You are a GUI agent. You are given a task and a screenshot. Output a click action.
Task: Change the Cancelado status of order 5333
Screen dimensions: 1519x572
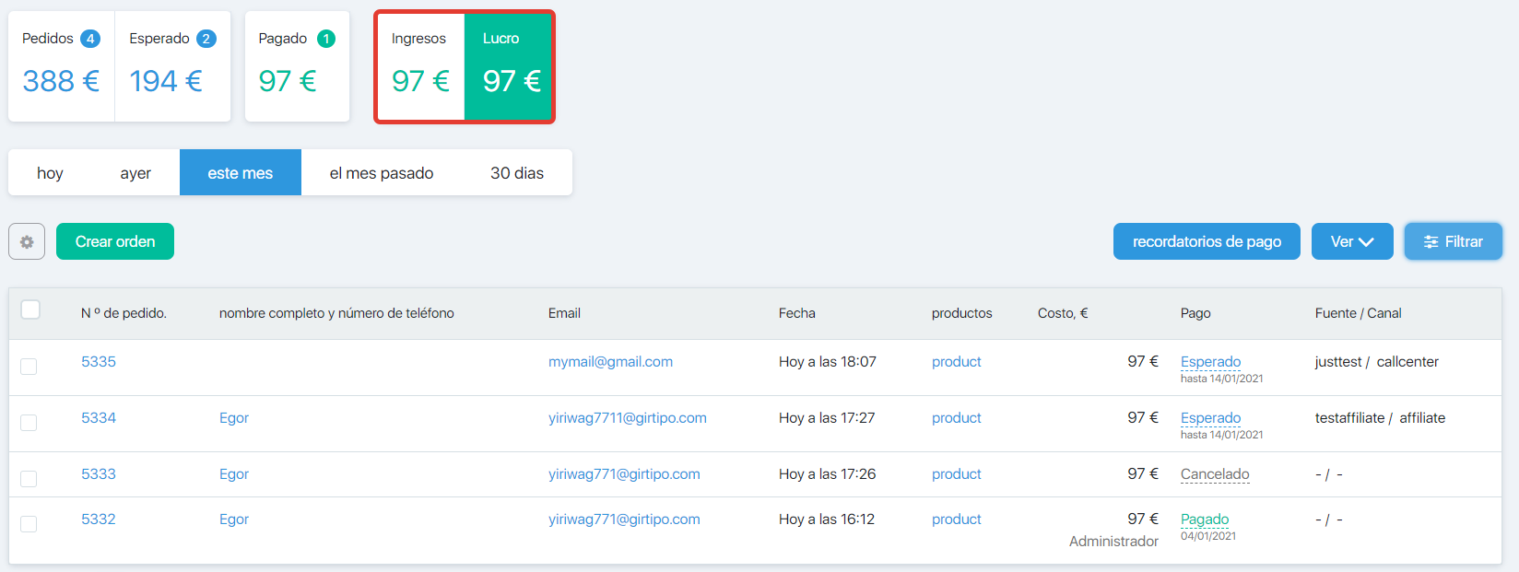[x=1214, y=474]
